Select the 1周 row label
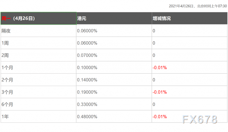 coord(5,43)
